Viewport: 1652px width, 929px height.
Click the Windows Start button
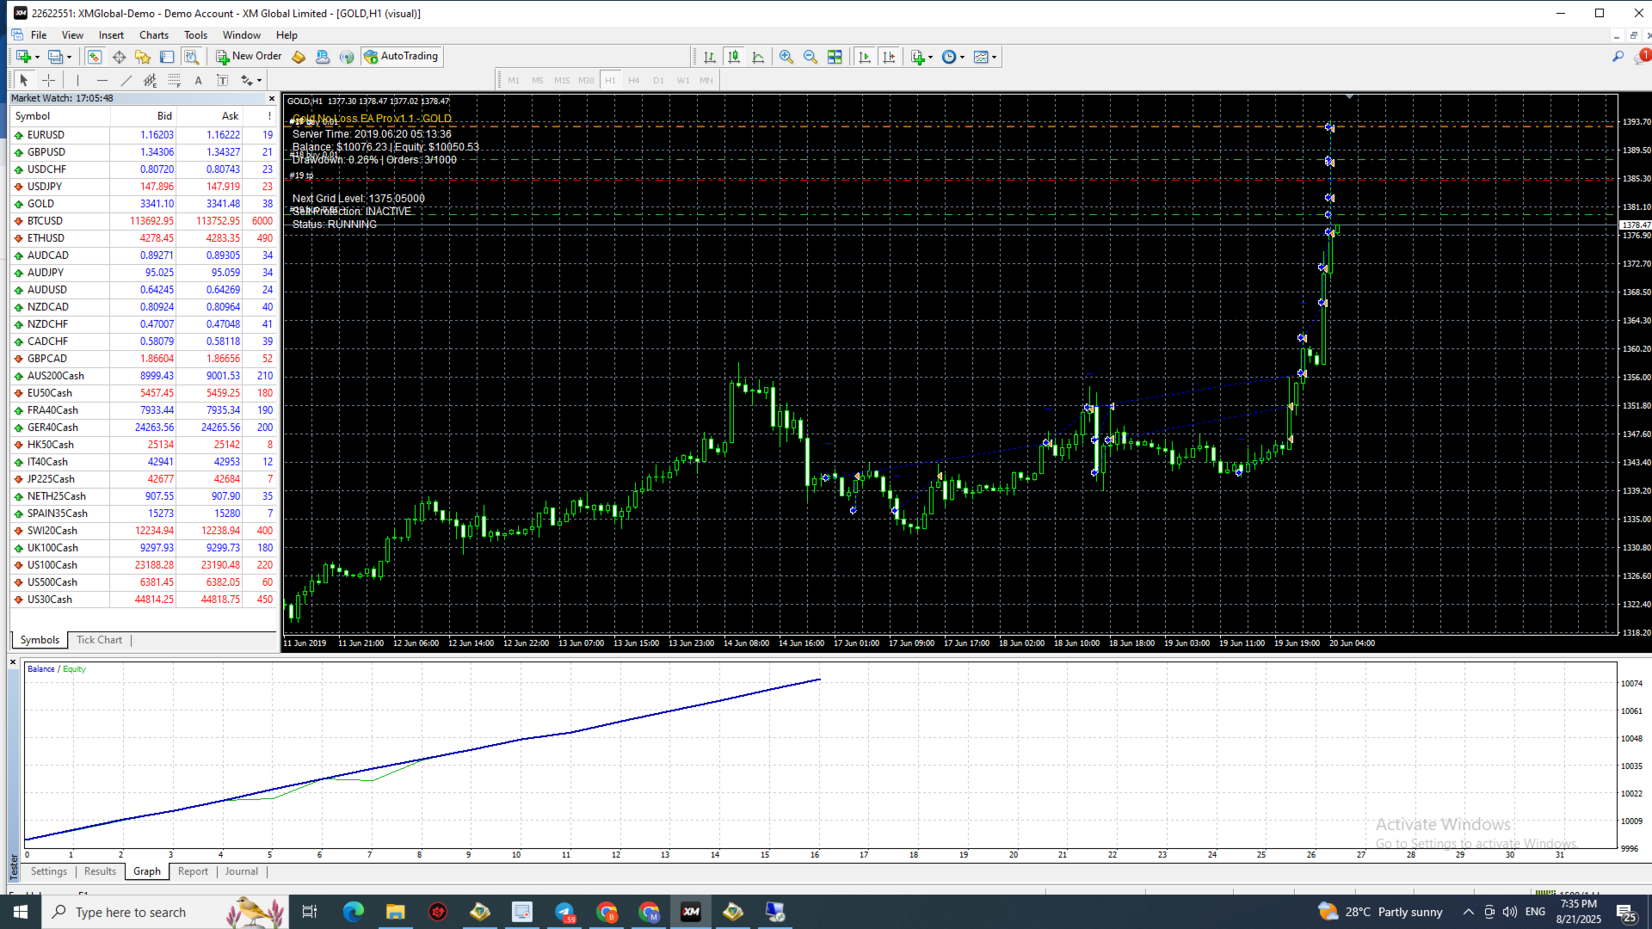[21, 912]
